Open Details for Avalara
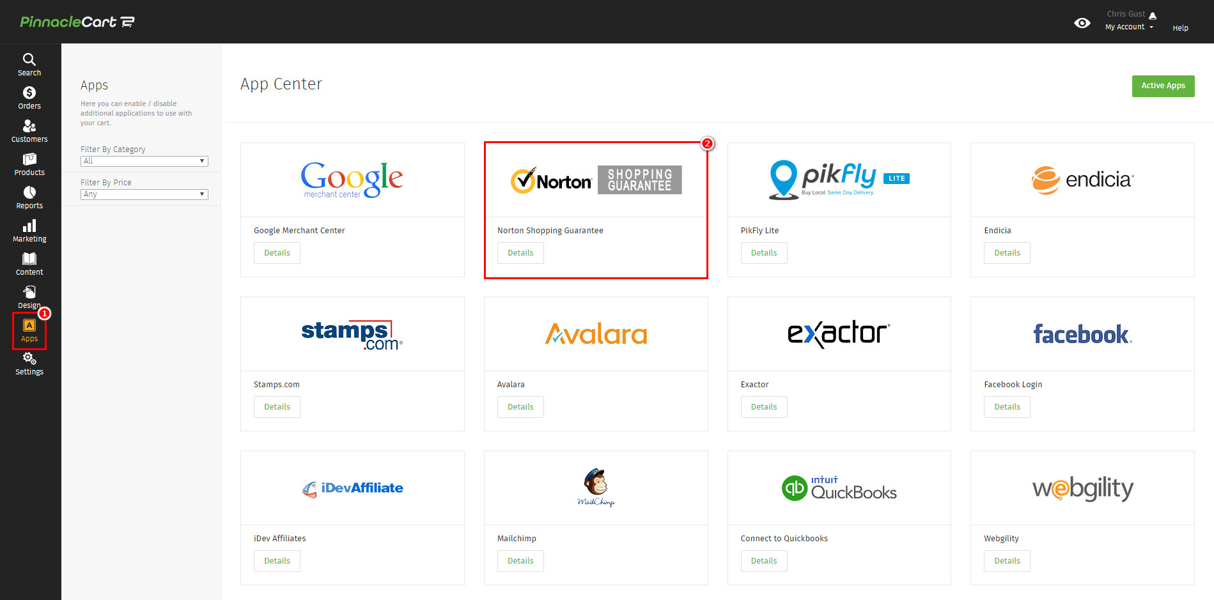1214x600 pixels. click(520, 407)
